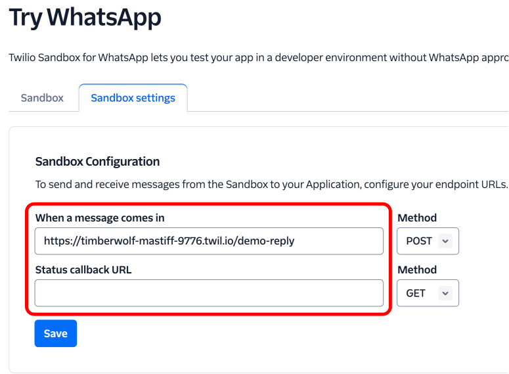
Task: Click the GET value in method selector
Action: [416, 293]
